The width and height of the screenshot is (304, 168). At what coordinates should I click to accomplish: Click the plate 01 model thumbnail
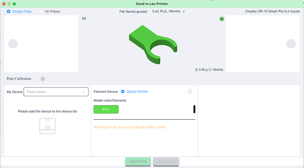pos(152,44)
